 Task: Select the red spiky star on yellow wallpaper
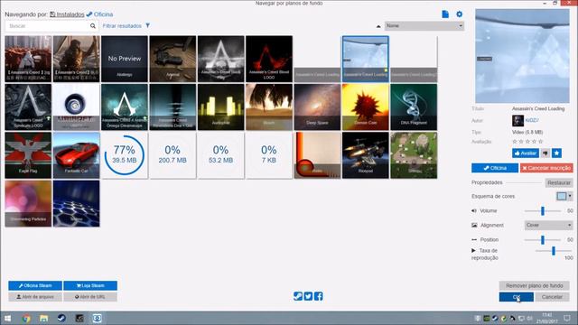[365, 107]
